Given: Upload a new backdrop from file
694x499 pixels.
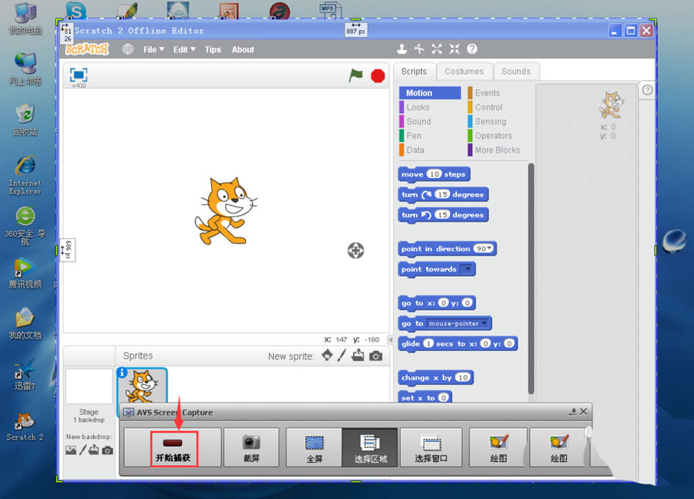Looking at the screenshot, I should [x=94, y=450].
